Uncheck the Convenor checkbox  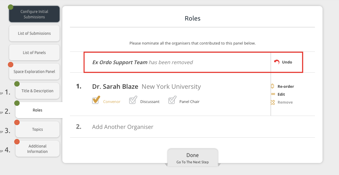[x=96, y=100]
